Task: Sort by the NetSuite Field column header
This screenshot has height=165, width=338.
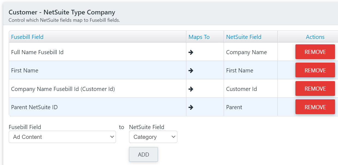Action: pyautogui.click(x=244, y=37)
